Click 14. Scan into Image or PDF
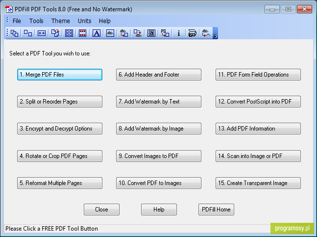The image size is (317, 237). coord(258,156)
